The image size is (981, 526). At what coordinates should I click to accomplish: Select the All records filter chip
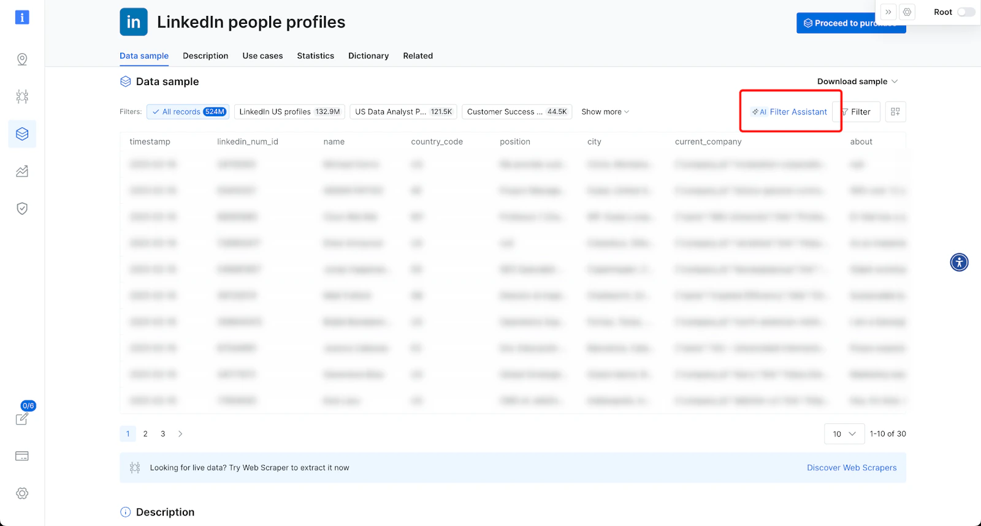click(x=188, y=111)
